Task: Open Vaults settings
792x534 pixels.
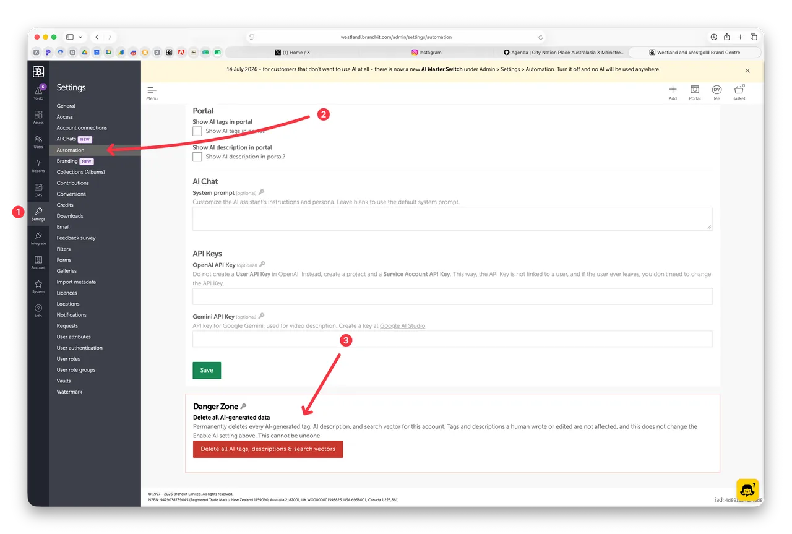Action: (64, 381)
